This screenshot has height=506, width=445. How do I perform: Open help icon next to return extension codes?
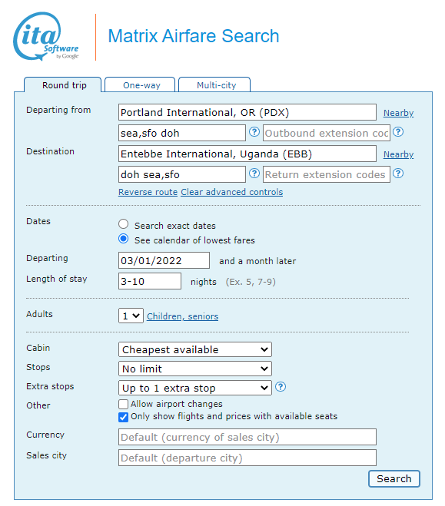click(398, 174)
